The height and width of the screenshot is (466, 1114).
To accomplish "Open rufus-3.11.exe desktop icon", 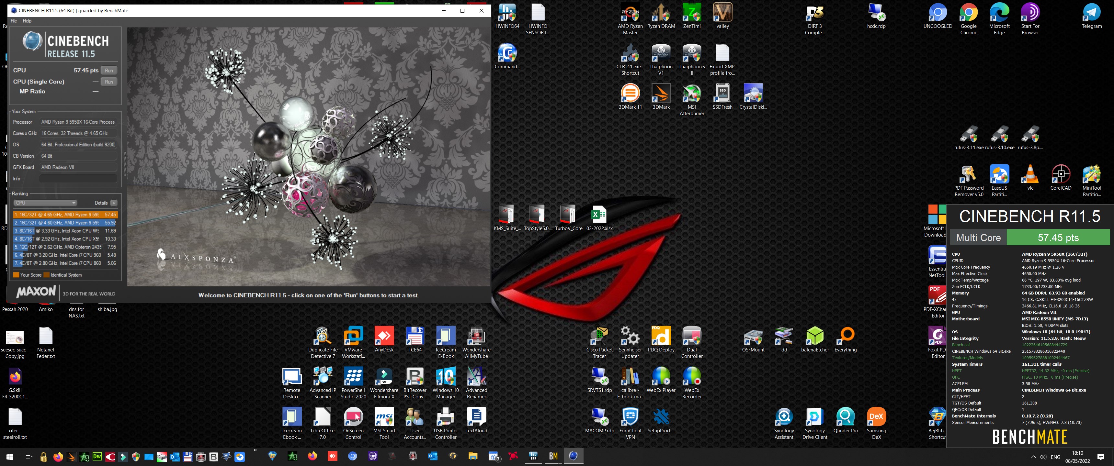I will click(x=968, y=138).
